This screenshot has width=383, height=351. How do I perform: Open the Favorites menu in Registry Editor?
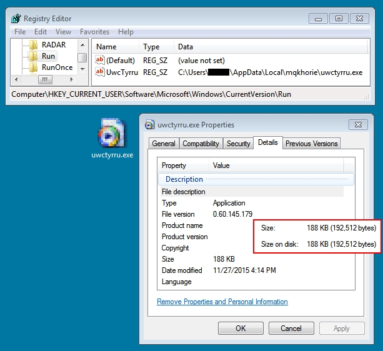[94, 32]
